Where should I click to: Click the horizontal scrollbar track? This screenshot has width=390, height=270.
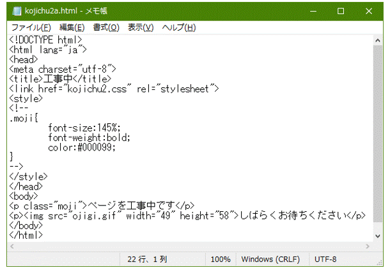tap(192, 246)
